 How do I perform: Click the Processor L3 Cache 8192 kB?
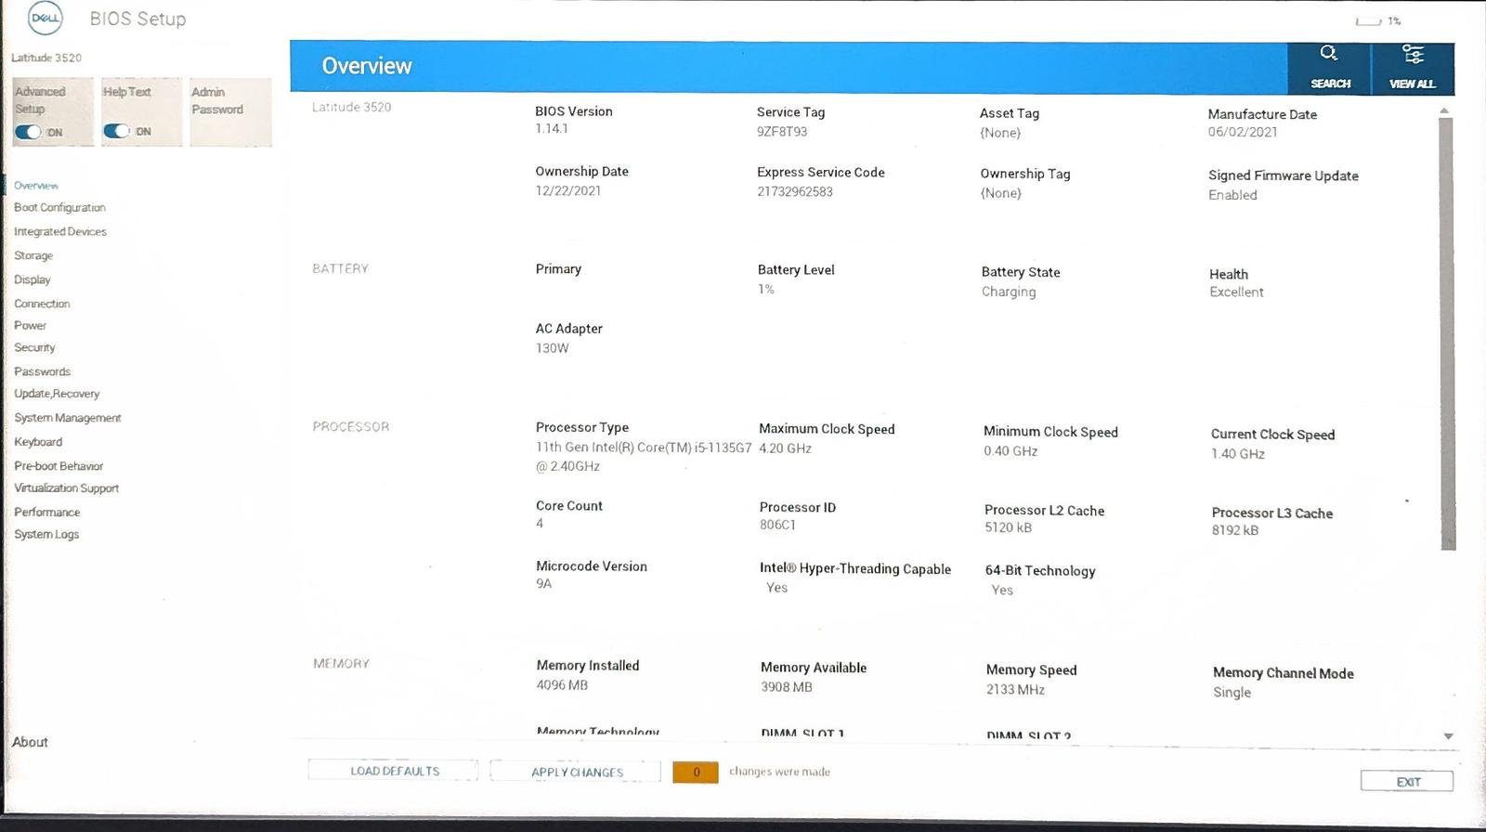tap(1235, 531)
